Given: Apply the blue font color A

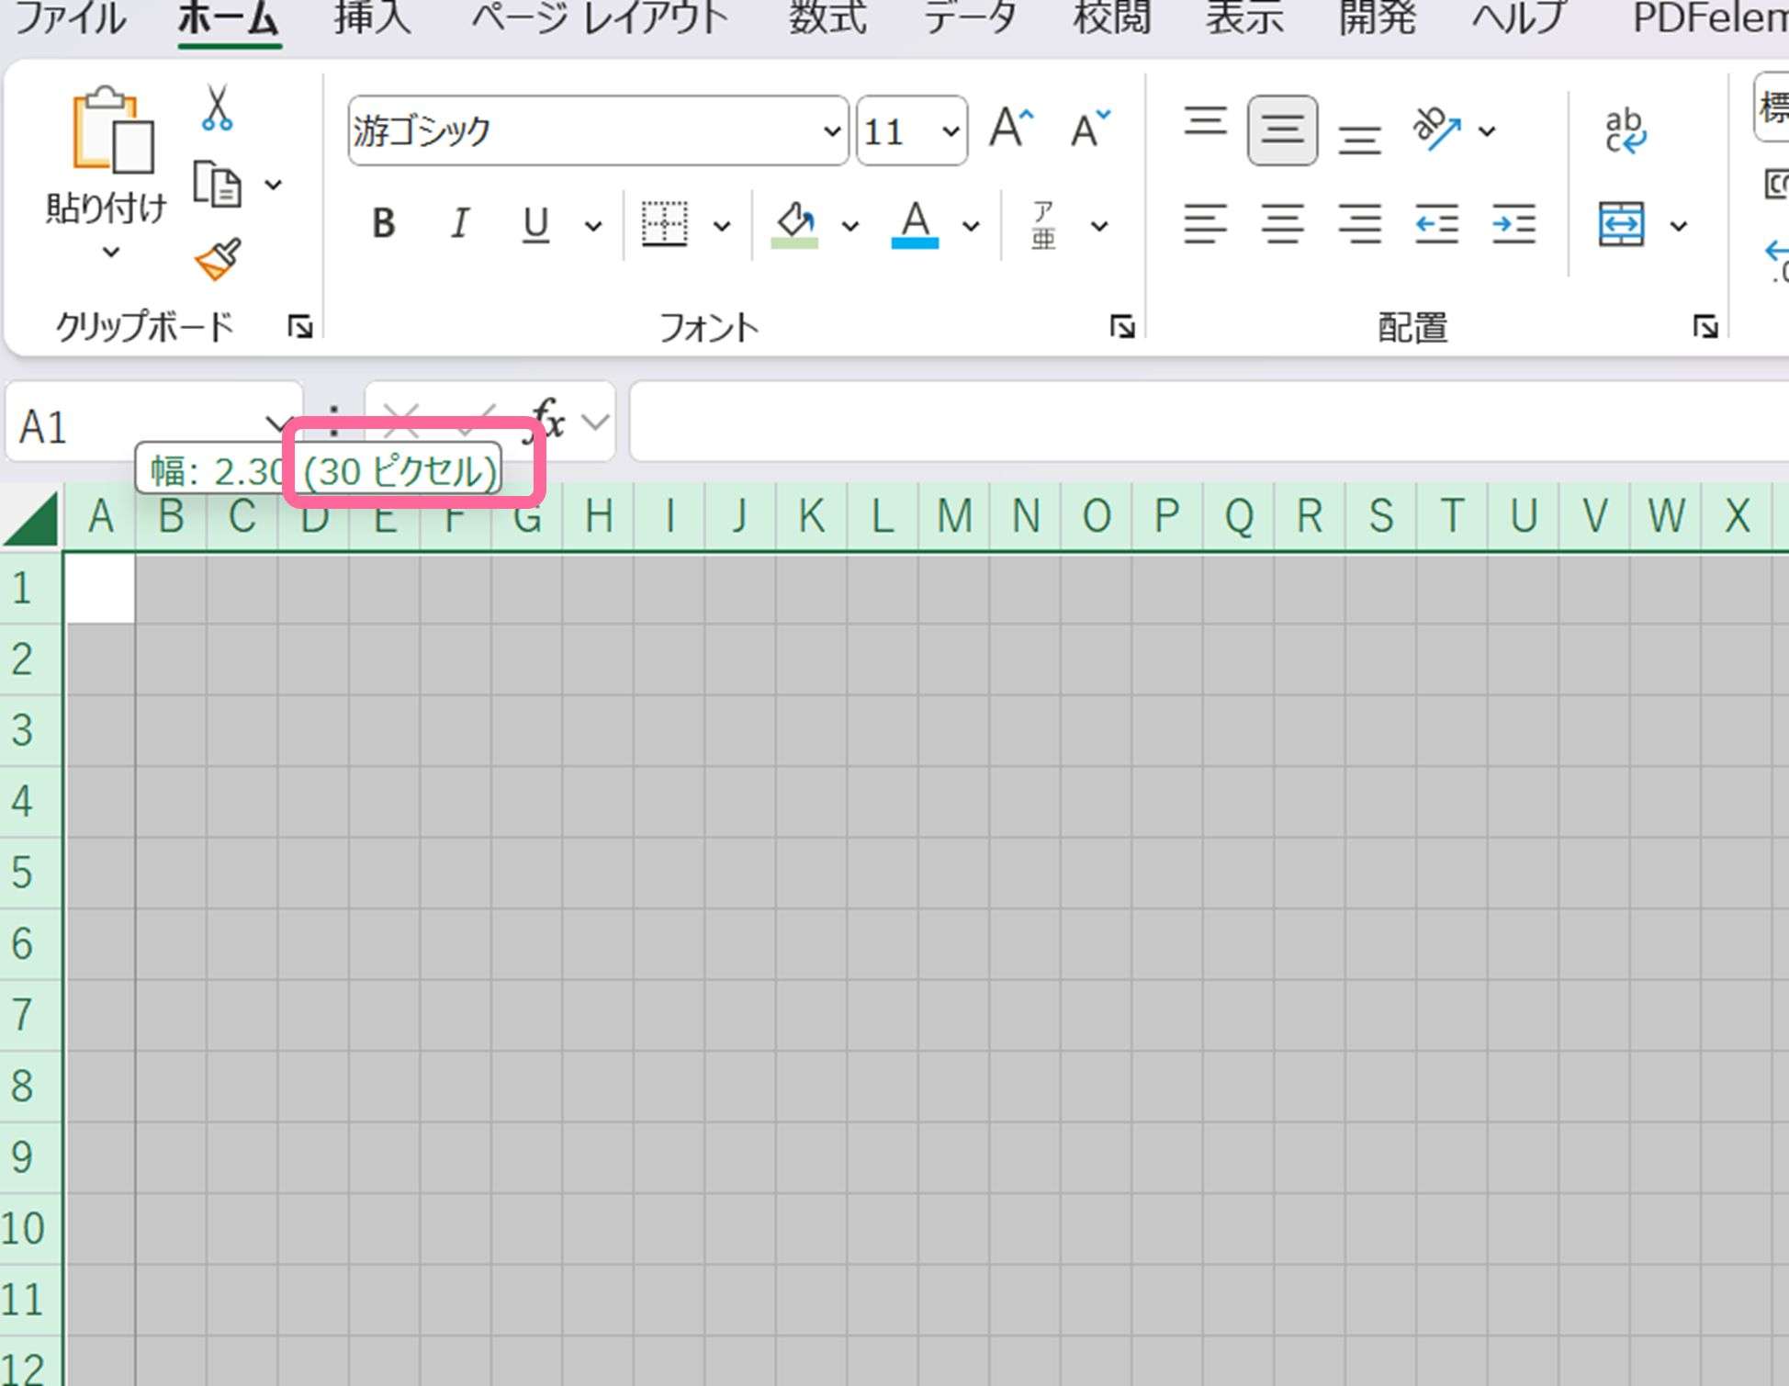Looking at the screenshot, I should [x=915, y=224].
